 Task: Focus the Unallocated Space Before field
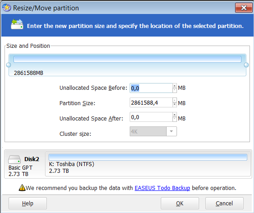151,88
